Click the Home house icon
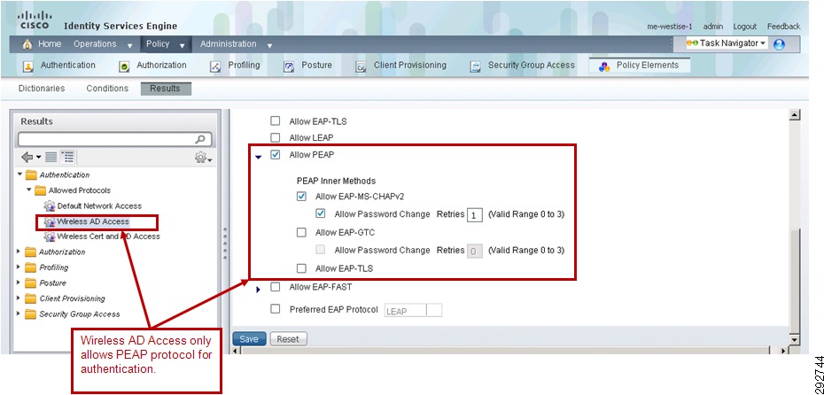The image size is (824, 395). [x=27, y=44]
